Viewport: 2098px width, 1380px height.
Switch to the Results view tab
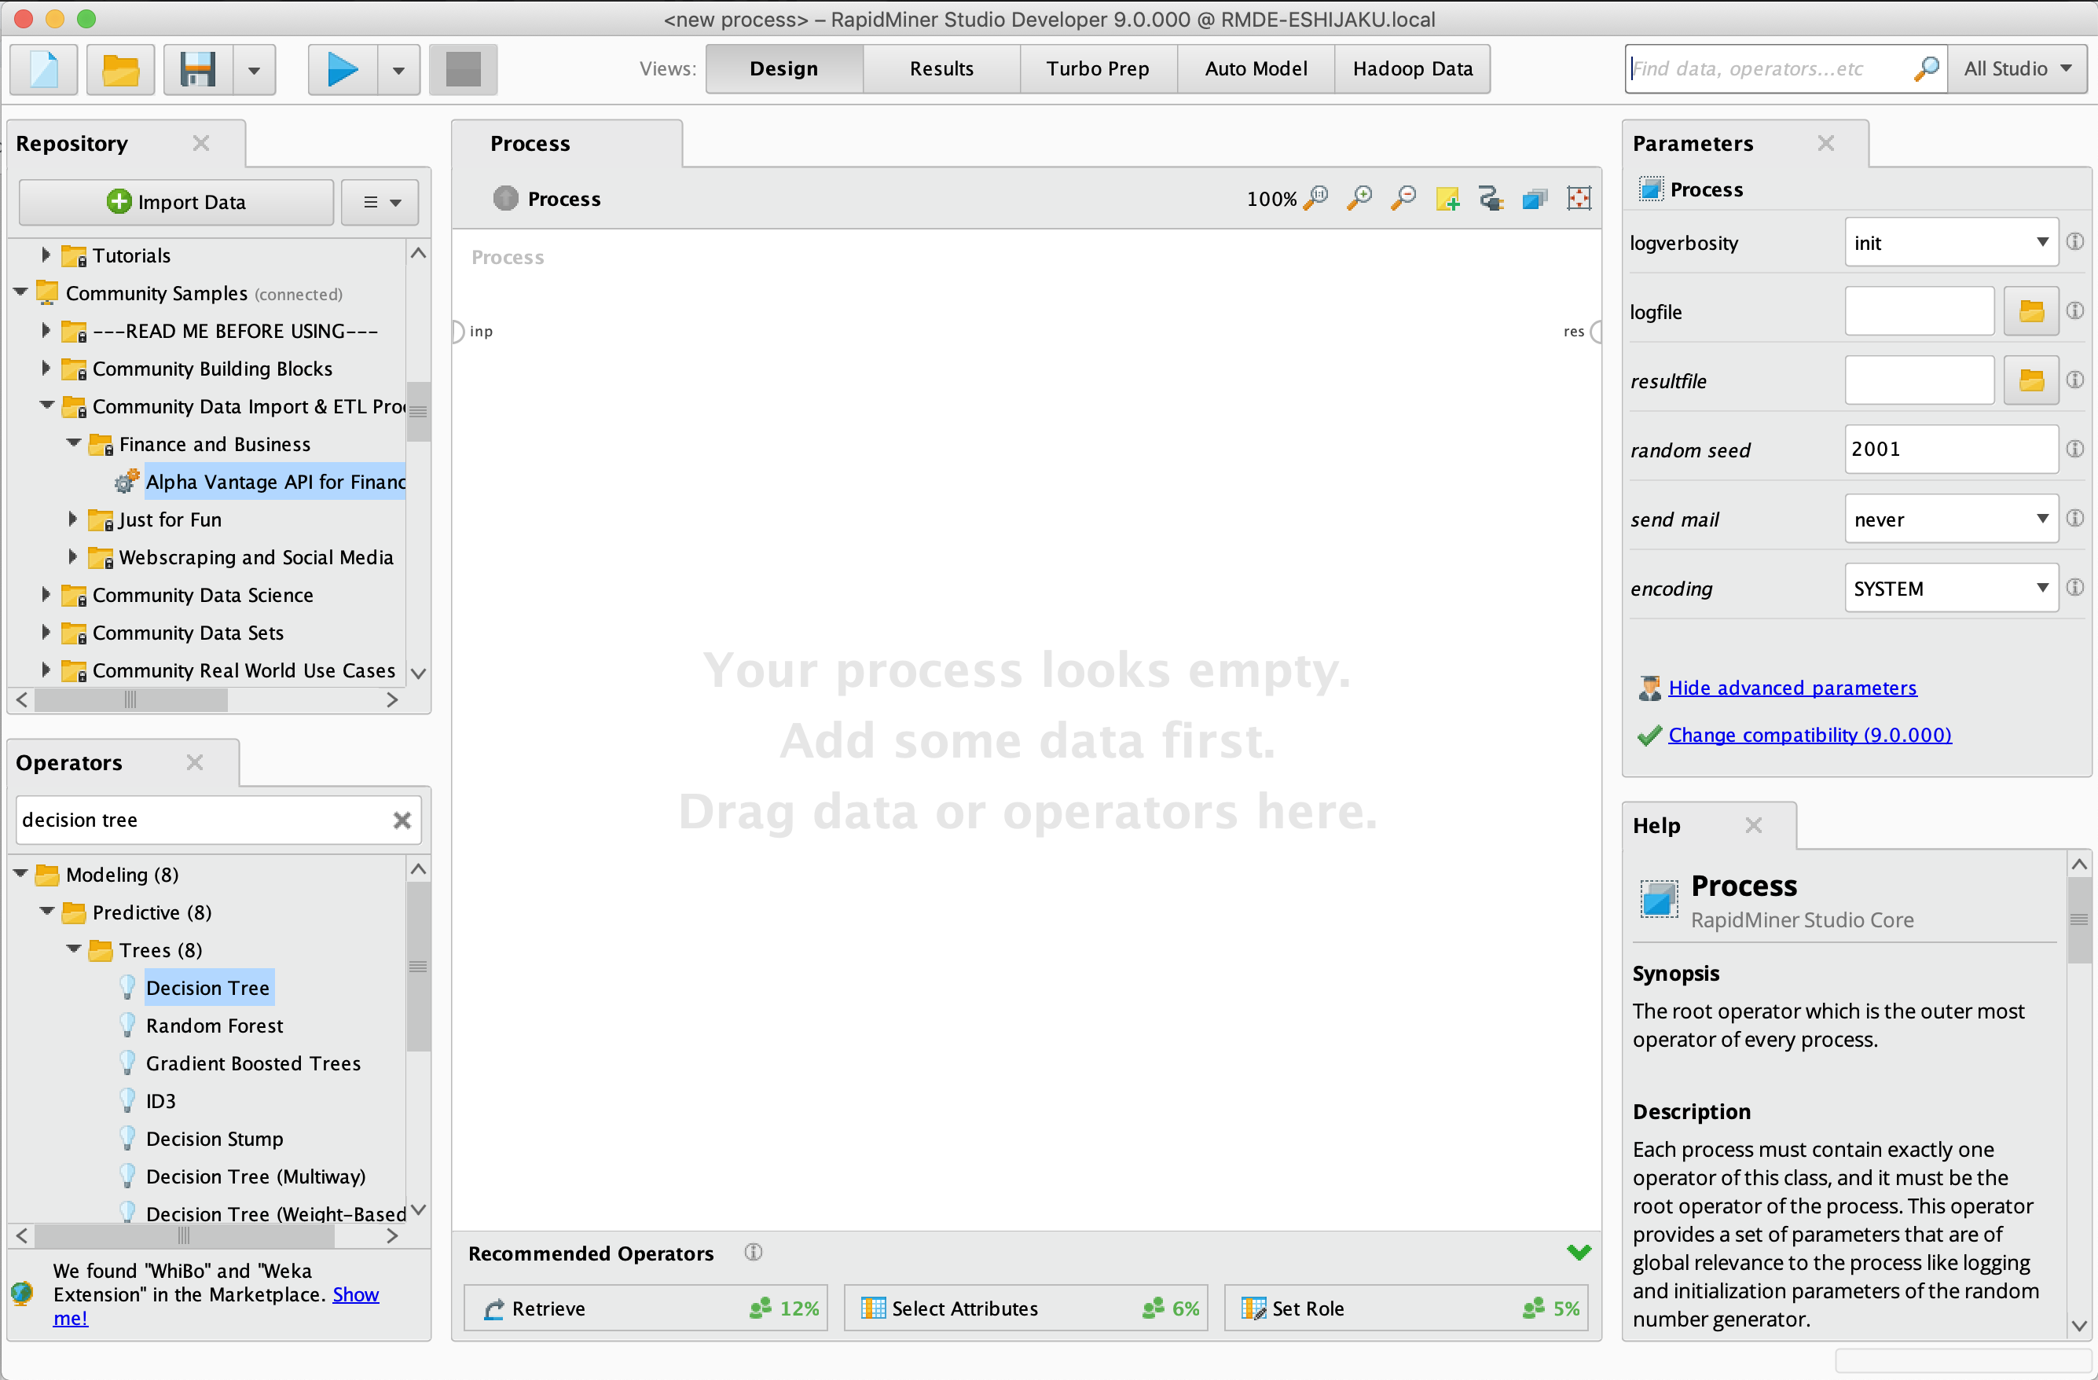tap(941, 68)
